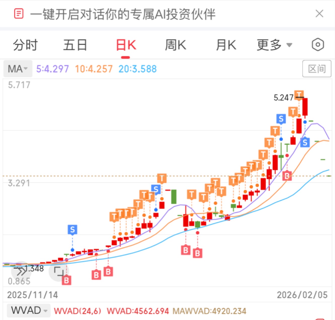Screen dimensions: 335x320
Task: Click the double-arrow expand chart icon
Action: (21, 271)
